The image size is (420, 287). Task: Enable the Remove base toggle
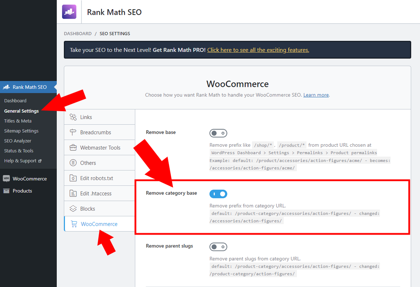[218, 133]
